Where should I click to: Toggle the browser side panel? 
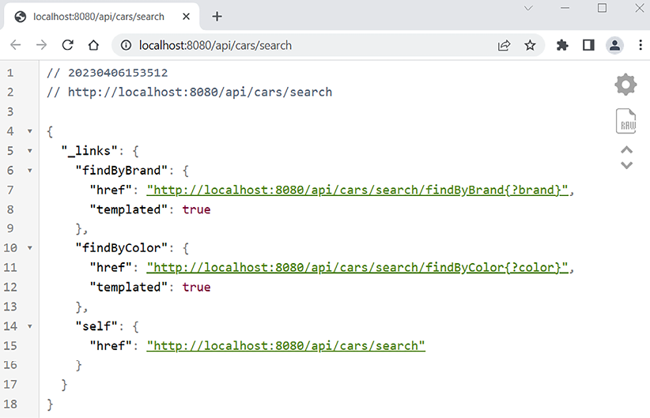[588, 46]
